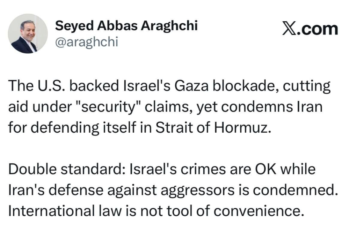
Task: Click the X logo icon
Action: click(x=290, y=29)
